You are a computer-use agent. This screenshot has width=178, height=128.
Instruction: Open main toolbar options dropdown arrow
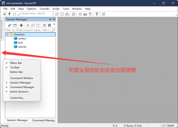pos(176,15)
